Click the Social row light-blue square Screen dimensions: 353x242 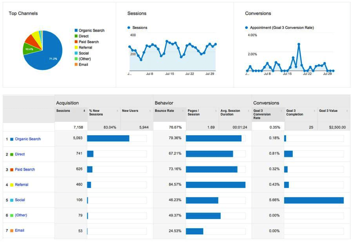point(12,200)
